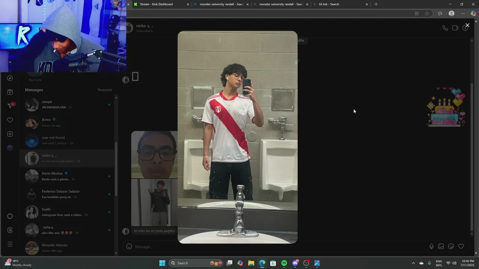Screen dimensions: 479x269
Task: Close the enlarged photo overlay
Action: [467, 25]
